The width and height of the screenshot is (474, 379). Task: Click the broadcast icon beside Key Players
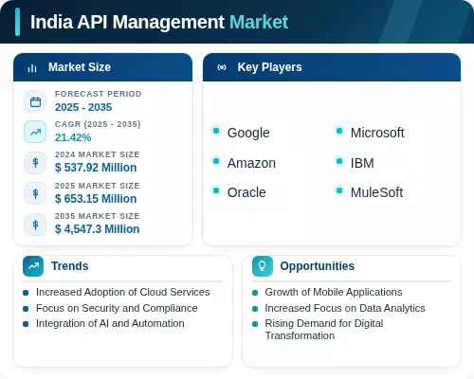pos(222,67)
